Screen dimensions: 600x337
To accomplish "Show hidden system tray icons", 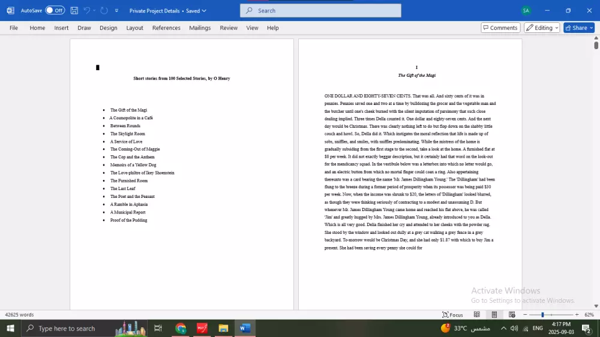I will (503, 328).
